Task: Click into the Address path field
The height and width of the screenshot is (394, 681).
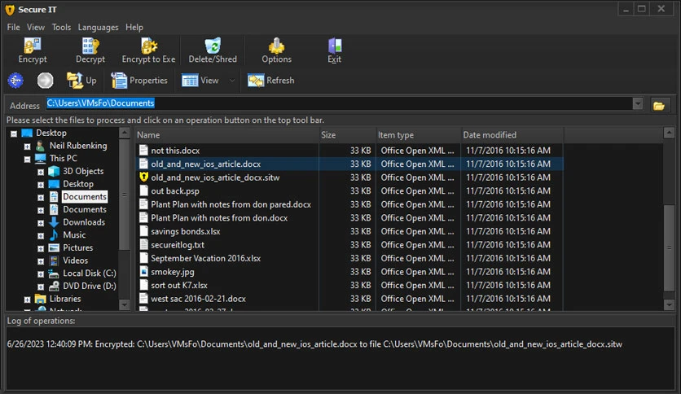Action: click(339, 103)
